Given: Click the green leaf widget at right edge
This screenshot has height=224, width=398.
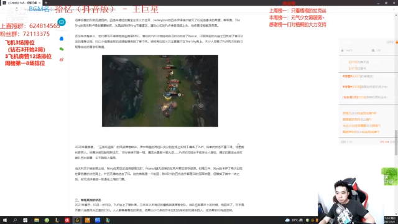Looking at the screenshot, I should [389, 176].
